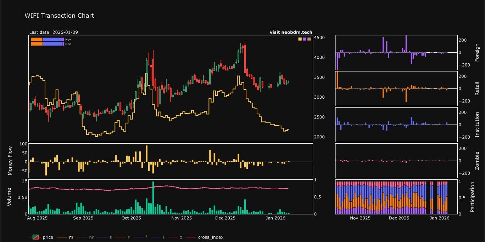Image resolution: width=485 pixels, height=242 pixels.
Task: Click the Oct 2025 x-axis label
Action: [x=131, y=218]
